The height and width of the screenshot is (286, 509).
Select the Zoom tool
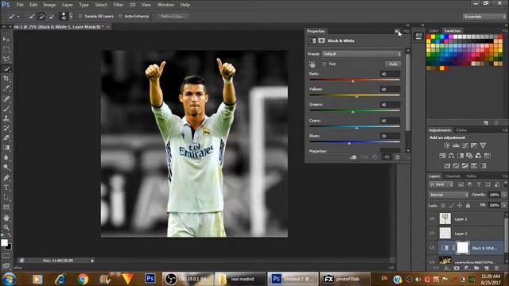(x=6, y=227)
